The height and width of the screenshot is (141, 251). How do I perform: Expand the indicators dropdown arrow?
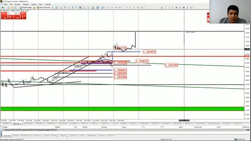pos(95,7)
